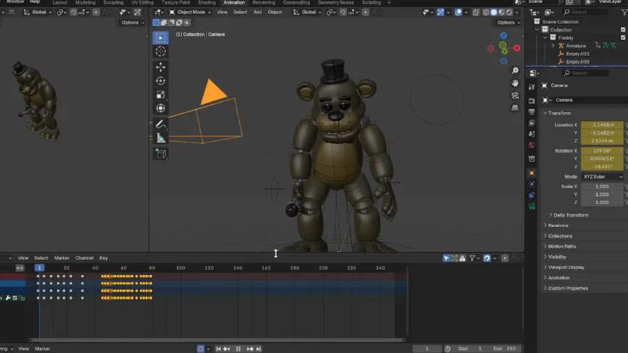The width and height of the screenshot is (628, 353).
Task: Switch to the Rendering workspace tab
Action: point(263,3)
